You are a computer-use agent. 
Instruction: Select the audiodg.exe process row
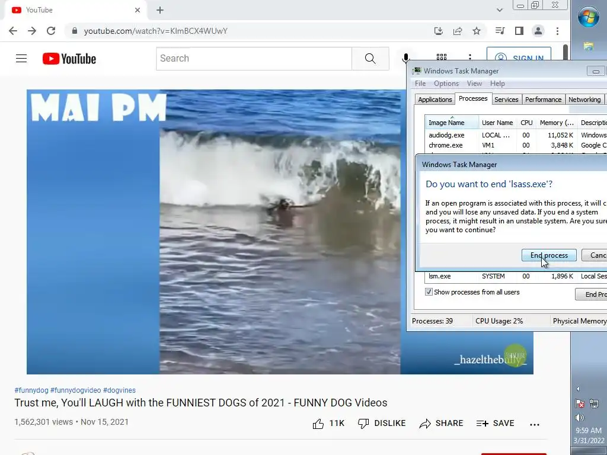pyautogui.click(x=516, y=135)
